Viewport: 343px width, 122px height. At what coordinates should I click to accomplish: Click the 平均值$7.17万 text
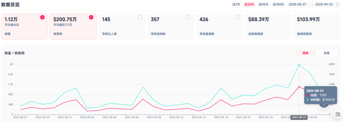point(63,25)
